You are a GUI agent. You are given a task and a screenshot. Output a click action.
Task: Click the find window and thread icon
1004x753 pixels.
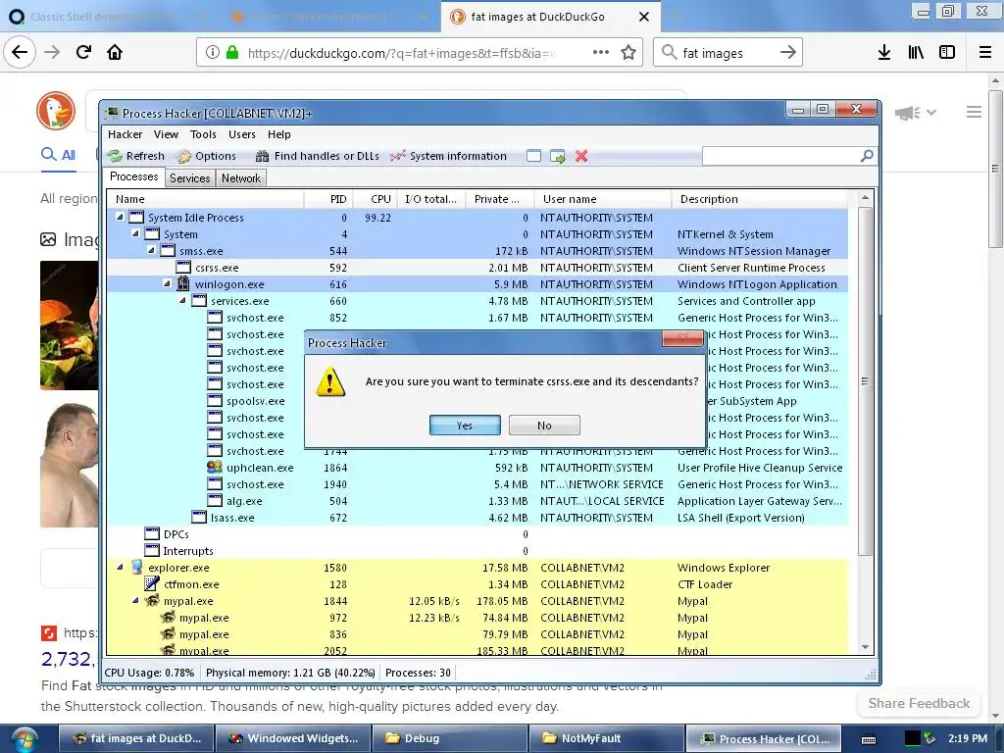(x=558, y=156)
